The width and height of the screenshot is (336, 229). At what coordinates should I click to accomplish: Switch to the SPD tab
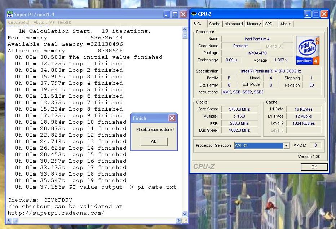click(x=269, y=24)
